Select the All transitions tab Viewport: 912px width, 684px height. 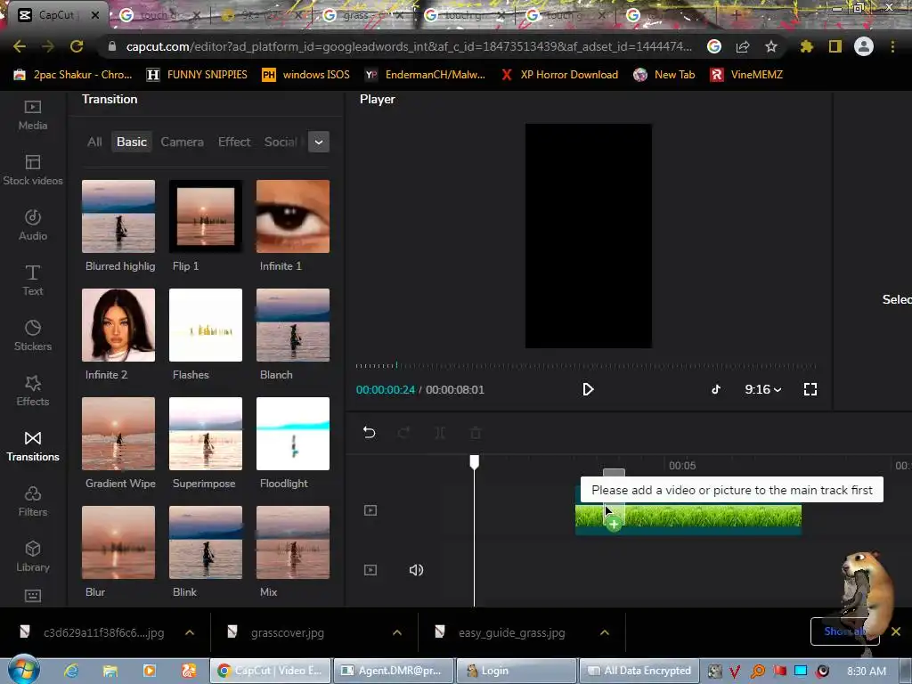[94, 142]
